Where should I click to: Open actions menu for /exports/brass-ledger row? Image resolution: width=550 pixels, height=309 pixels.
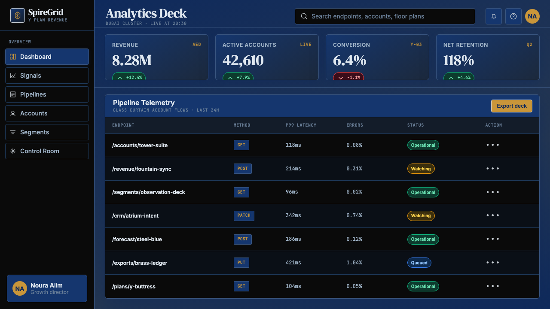tap(493, 263)
